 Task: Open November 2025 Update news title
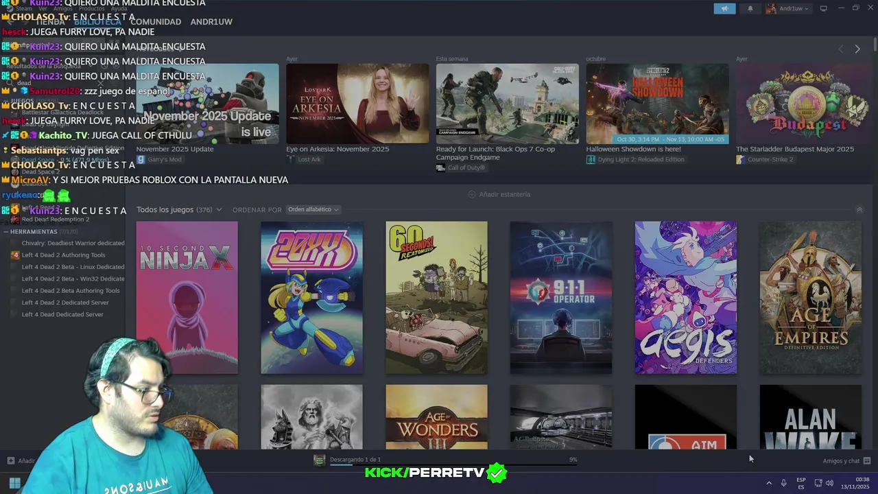[175, 149]
